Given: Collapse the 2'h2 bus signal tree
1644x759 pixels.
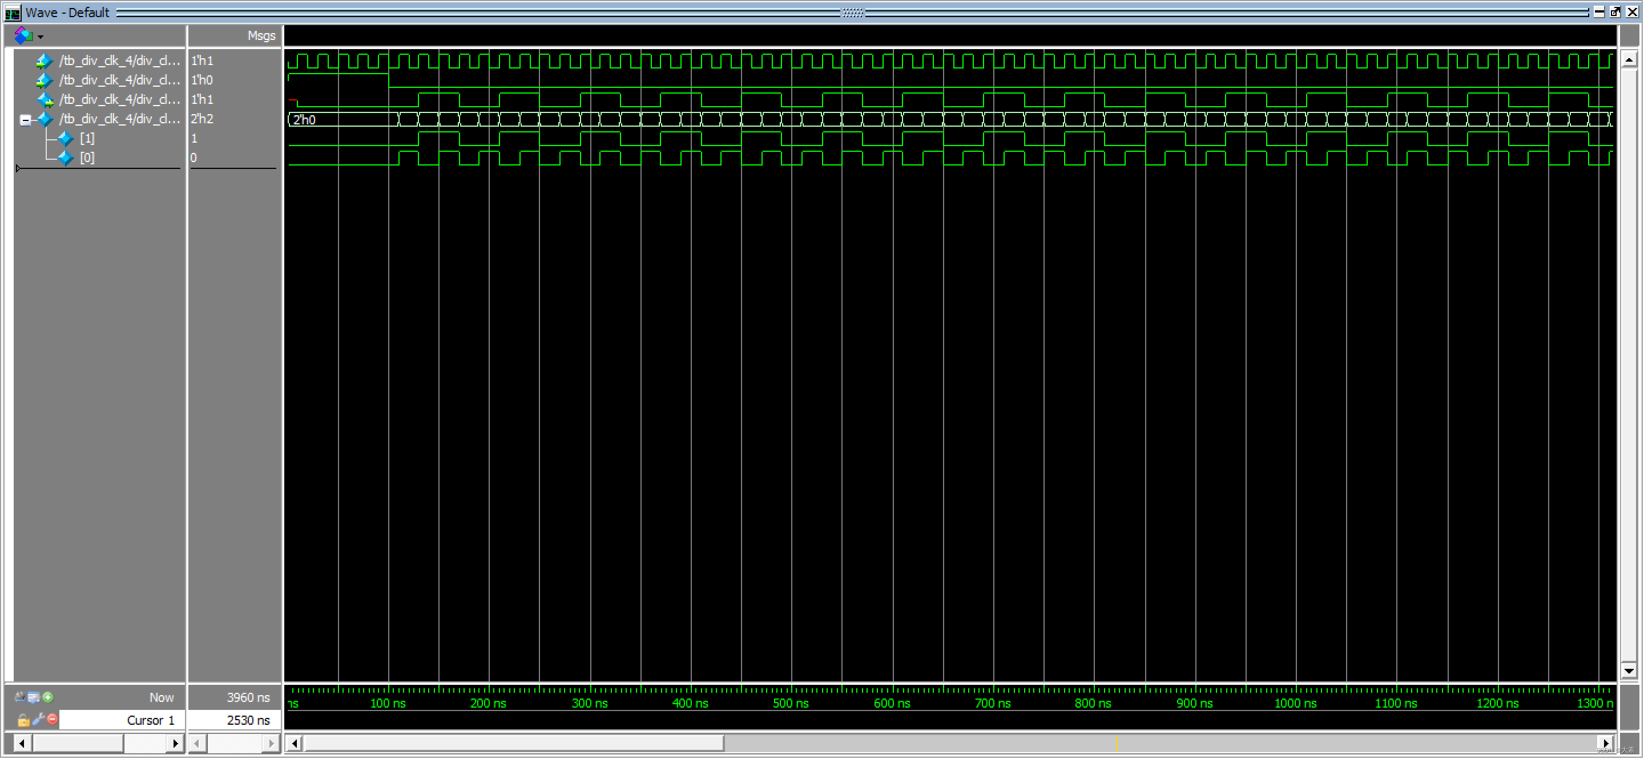Looking at the screenshot, I should click(25, 119).
